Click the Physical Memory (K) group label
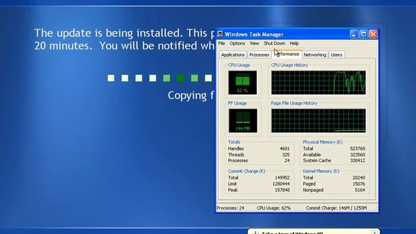The image size is (416, 234). (x=322, y=142)
